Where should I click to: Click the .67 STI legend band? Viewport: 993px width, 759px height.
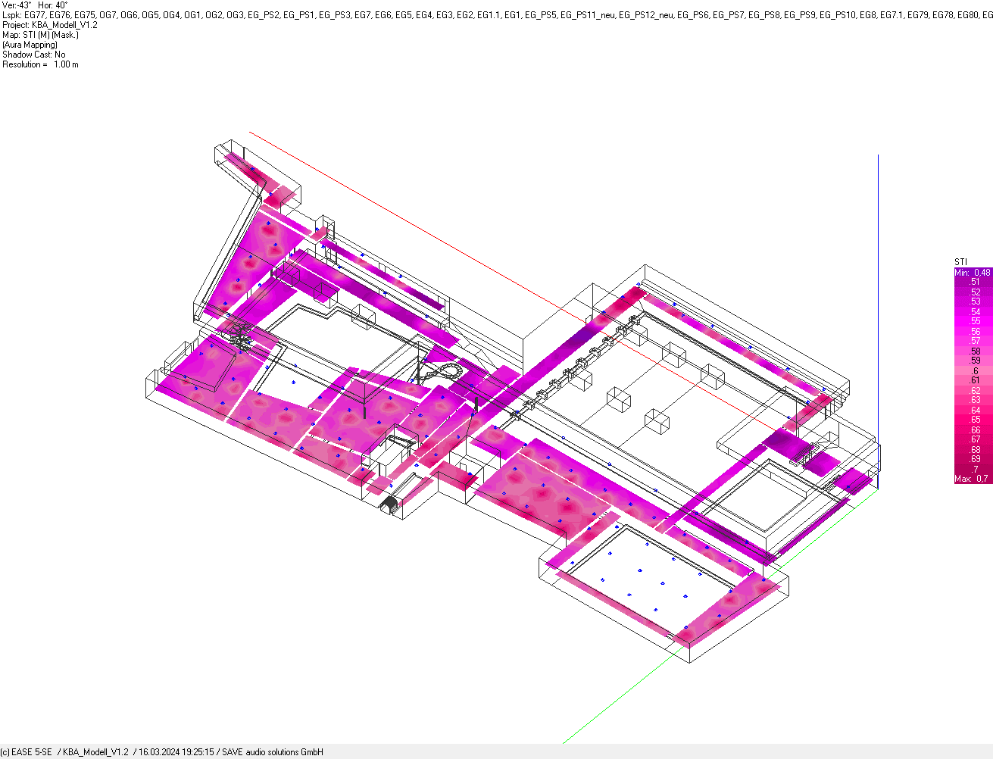(x=973, y=439)
